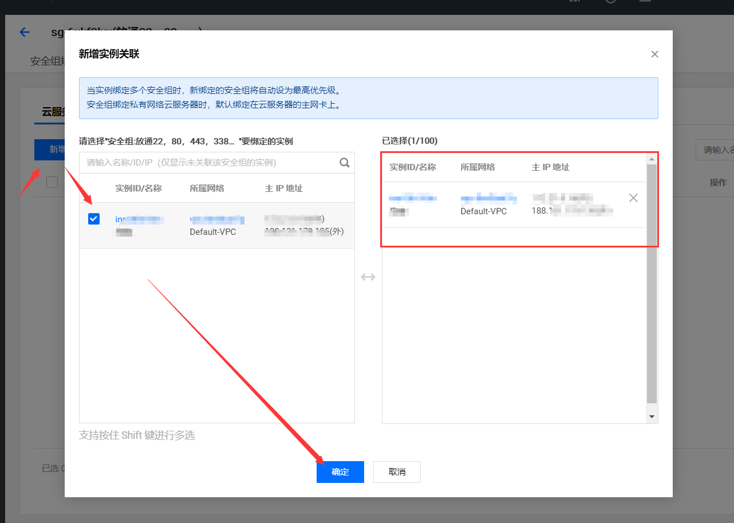Image resolution: width=734 pixels, height=523 pixels.
Task: Click scrollbar down arrow in selected list
Action: [x=652, y=416]
